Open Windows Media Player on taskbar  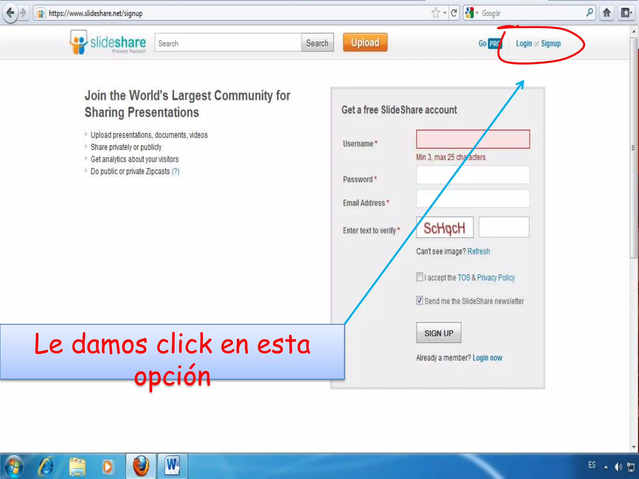(x=108, y=467)
